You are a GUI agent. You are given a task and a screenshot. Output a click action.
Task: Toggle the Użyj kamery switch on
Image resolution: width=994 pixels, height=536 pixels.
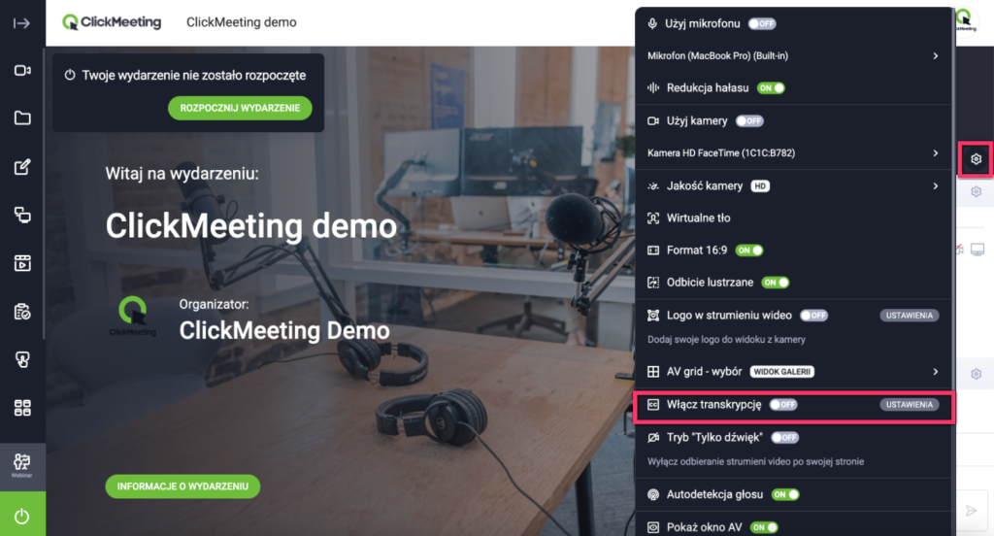click(x=749, y=121)
